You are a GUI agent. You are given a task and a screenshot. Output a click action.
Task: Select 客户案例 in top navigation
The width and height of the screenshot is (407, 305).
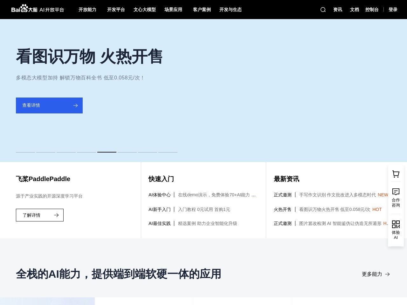pos(202,10)
